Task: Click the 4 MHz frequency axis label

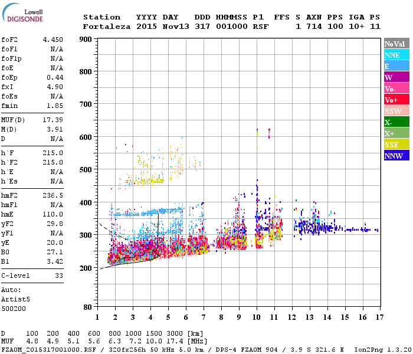Action: 150,317
